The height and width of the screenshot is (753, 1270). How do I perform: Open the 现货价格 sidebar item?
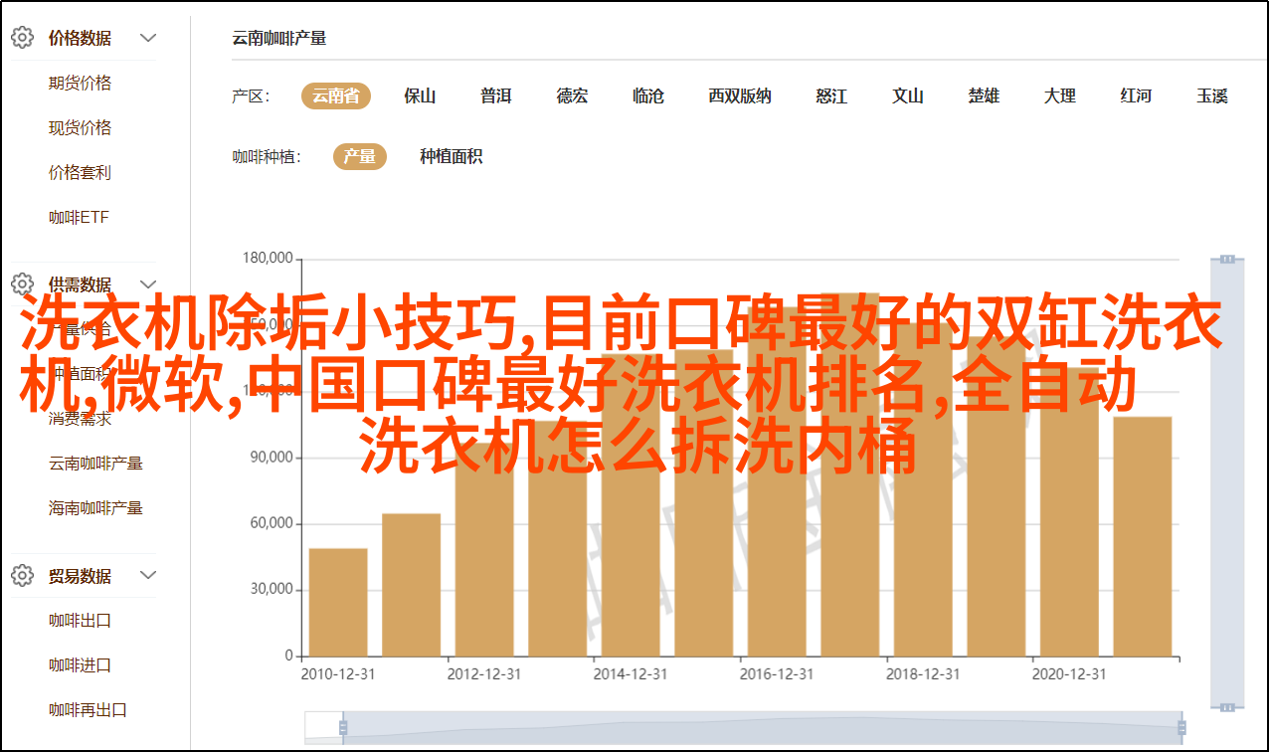click(80, 128)
